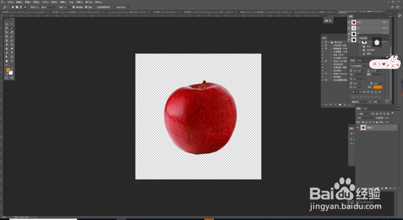The width and height of the screenshot is (403, 220).
Task: Select the Path Selection arrow tool
Action: tap(7, 57)
